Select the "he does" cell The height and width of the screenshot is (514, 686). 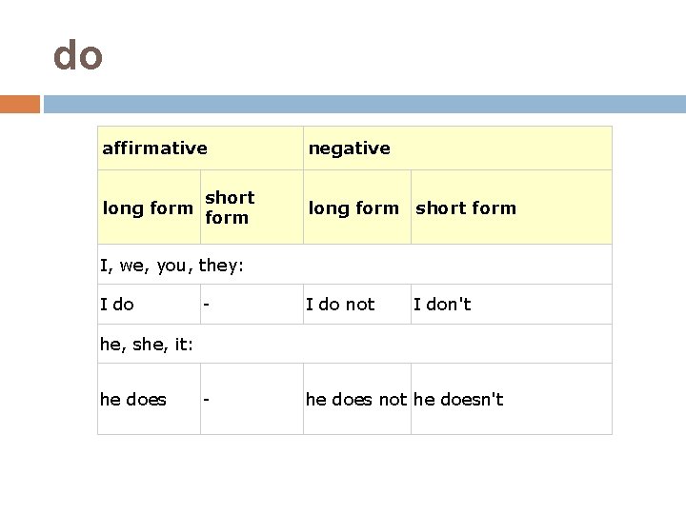point(133,400)
